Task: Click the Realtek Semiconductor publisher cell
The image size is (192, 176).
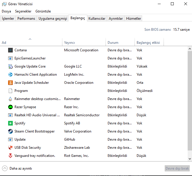Action: [x=82, y=115]
